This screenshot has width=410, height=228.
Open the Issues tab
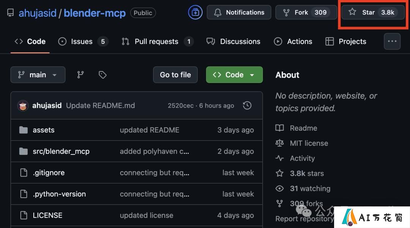point(83,42)
